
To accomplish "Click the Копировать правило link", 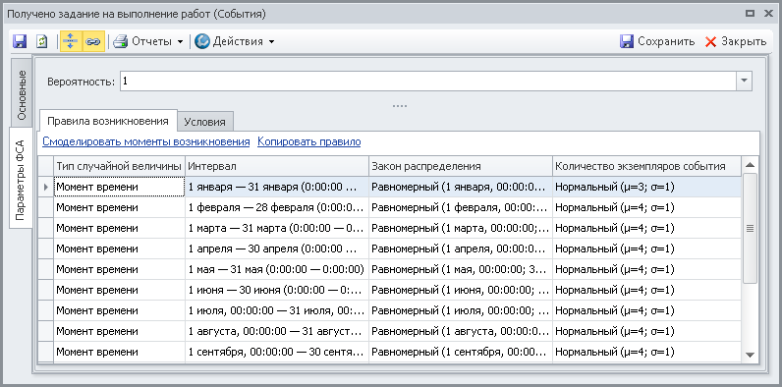I will [309, 141].
